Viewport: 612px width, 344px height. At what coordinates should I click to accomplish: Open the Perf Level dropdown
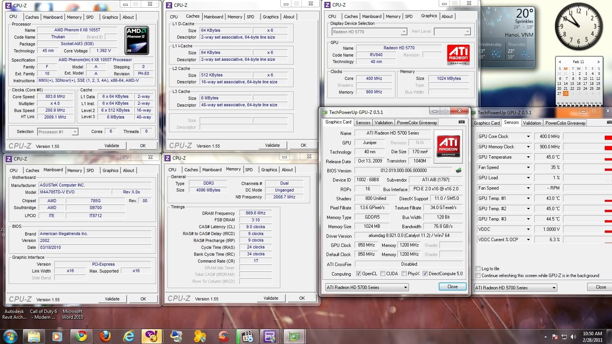point(452,32)
